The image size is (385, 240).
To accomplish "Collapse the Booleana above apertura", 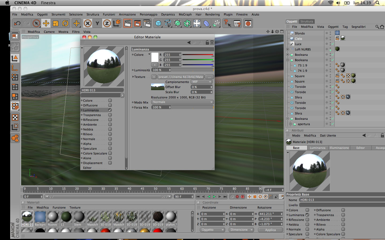I will coord(287,119).
